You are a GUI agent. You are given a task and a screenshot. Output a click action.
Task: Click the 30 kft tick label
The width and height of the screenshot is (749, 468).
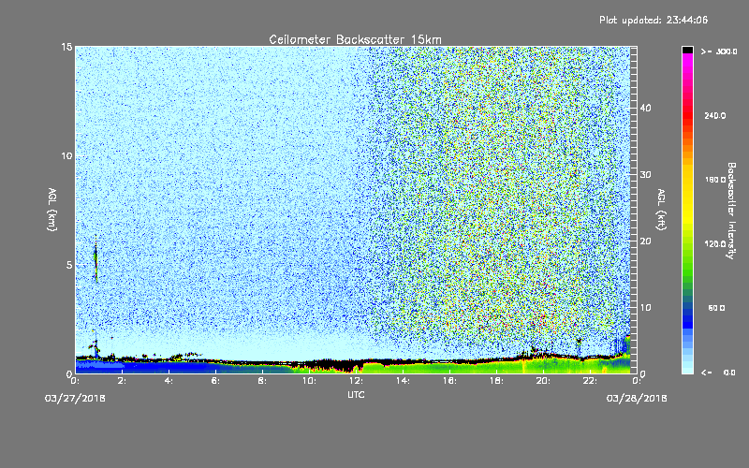(x=645, y=174)
